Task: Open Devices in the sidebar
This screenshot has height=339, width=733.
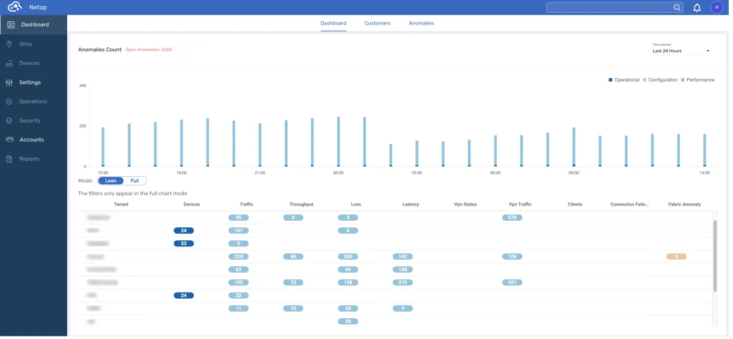Action: point(29,63)
